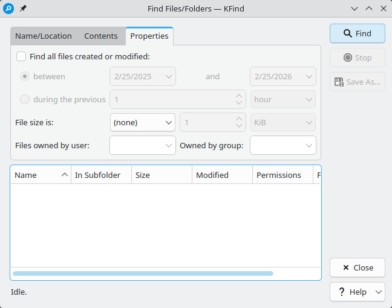Select the Properties tab
This screenshot has width=392, height=308.
[x=149, y=36]
